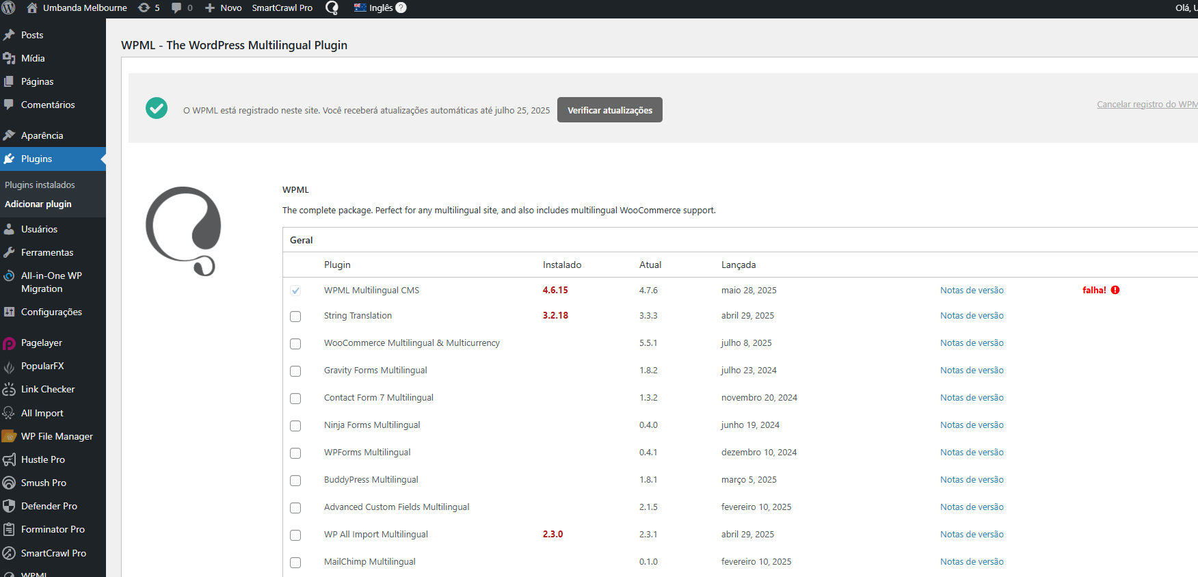The image size is (1198, 577).
Task: Click the Pagelayer logo icon
Action: [x=9, y=343]
